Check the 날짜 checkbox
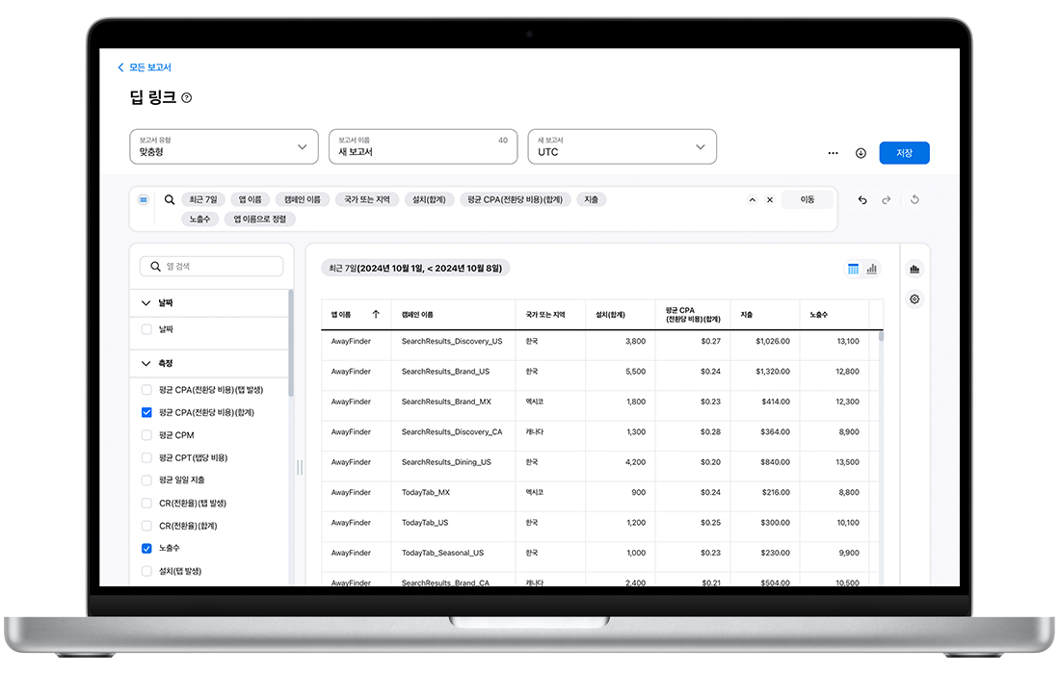Screen dimensions: 1060x674 tap(146, 329)
